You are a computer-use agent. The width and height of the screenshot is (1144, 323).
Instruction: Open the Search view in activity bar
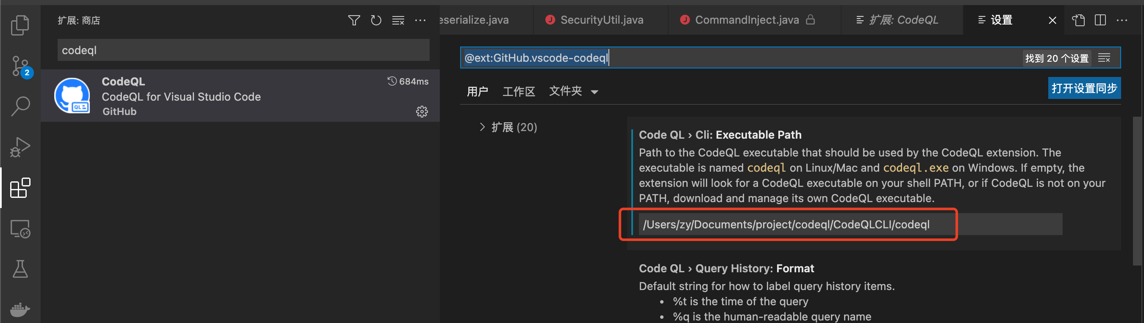[20, 107]
